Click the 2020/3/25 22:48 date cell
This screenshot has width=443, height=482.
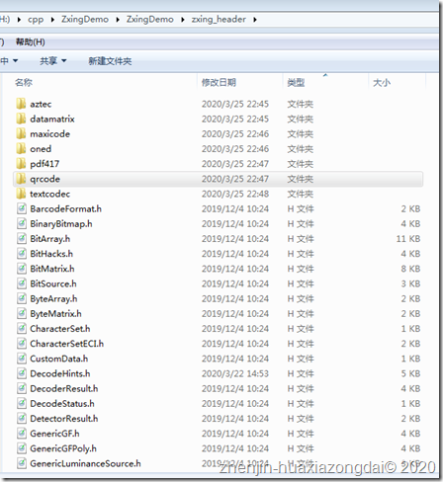[x=235, y=194]
